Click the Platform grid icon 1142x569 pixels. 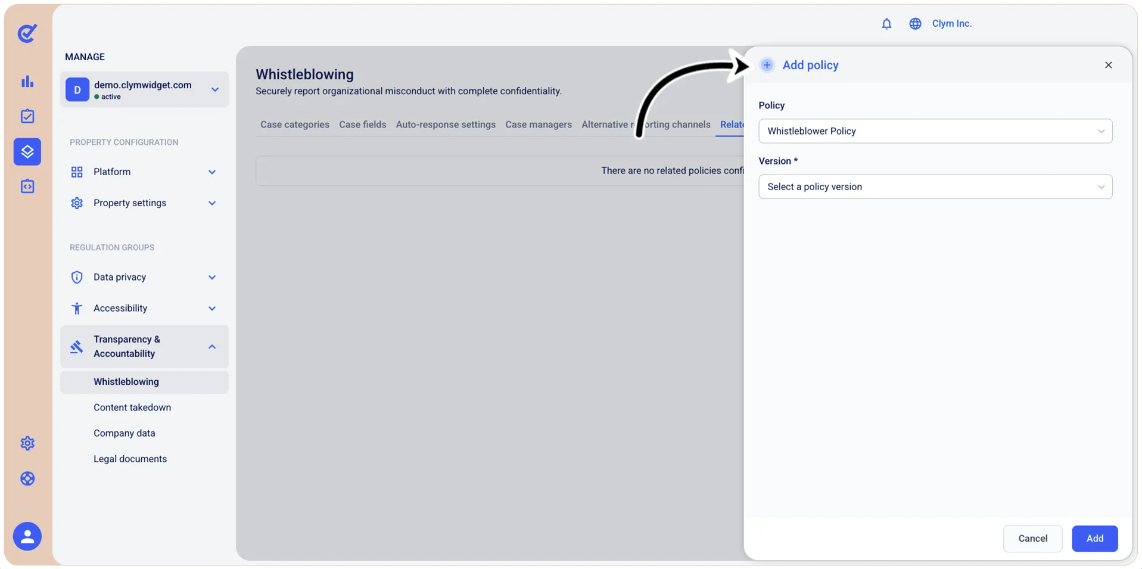(x=77, y=172)
